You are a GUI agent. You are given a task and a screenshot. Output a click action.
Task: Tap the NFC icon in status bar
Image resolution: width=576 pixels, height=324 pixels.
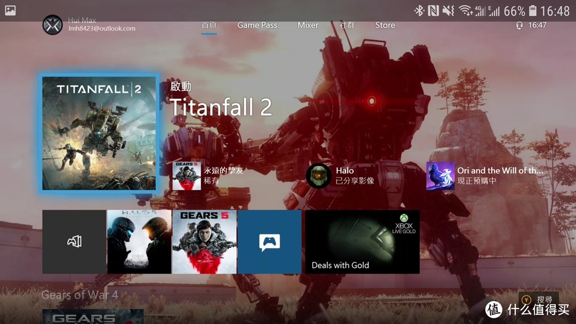coord(434,11)
